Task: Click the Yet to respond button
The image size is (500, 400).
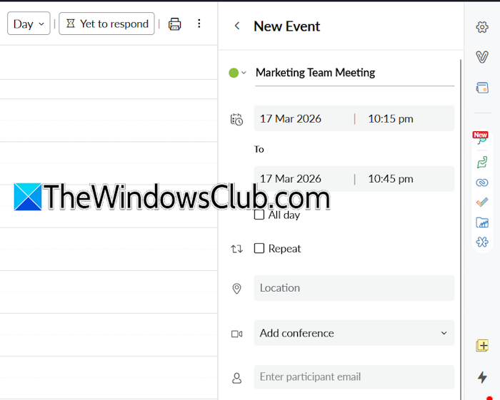Action: click(x=107, y=24)
